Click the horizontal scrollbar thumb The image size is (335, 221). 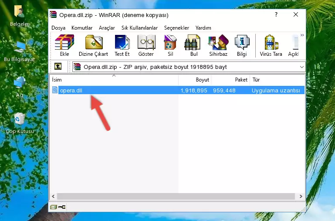176,196
